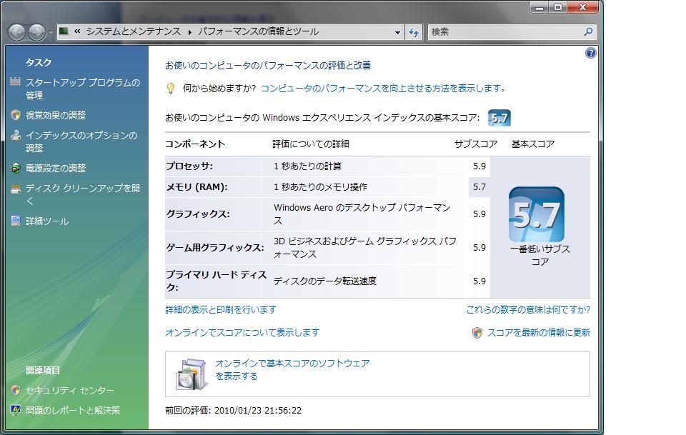The image size is (686, 435).
Task: Click the software box icon for online software
Action: pos(191,374)
